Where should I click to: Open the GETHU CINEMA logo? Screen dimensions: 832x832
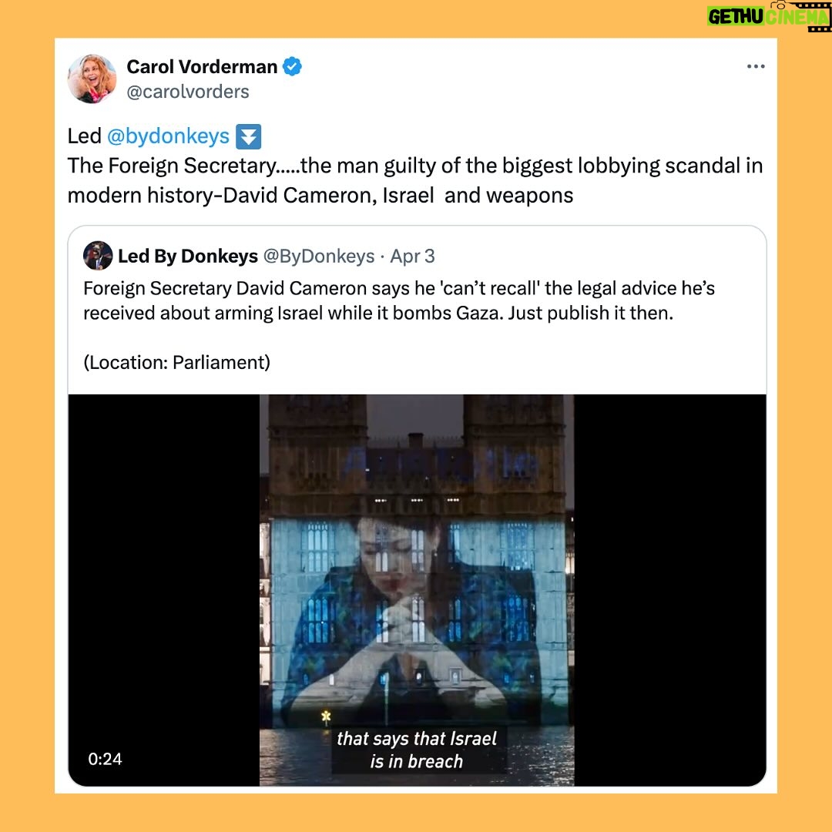pyautogui.click(x=768, y=16)
